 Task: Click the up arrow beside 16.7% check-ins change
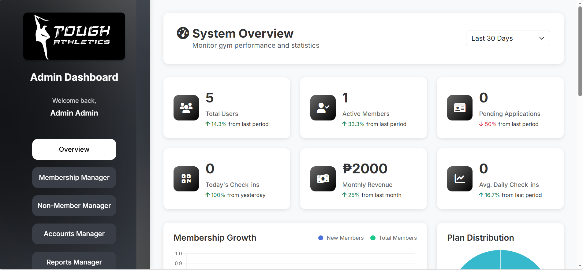[x=481, y=195]
